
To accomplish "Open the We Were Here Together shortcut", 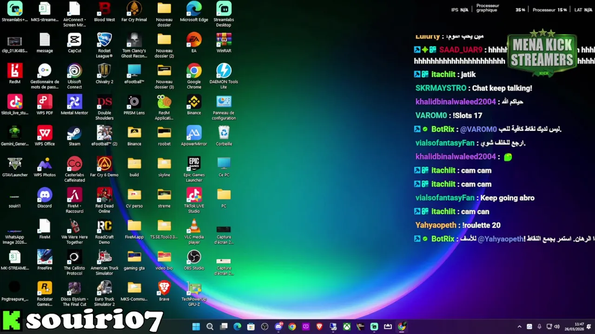I will [x=74, y=232].
